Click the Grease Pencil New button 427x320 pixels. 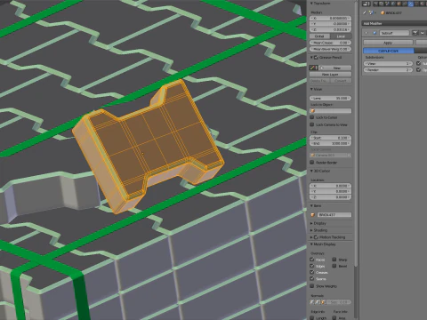[x=335, y=68]
